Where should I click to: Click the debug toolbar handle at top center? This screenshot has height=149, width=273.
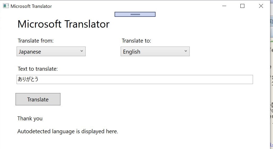(x=135, y=14)
